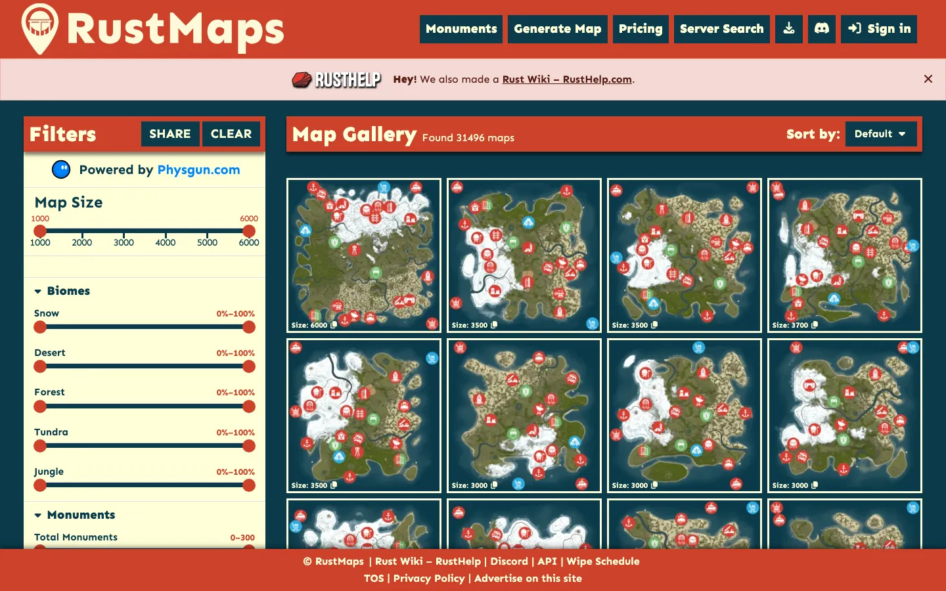Open the footer TOS link
The image size is (946, 591).
coord(374,579)
